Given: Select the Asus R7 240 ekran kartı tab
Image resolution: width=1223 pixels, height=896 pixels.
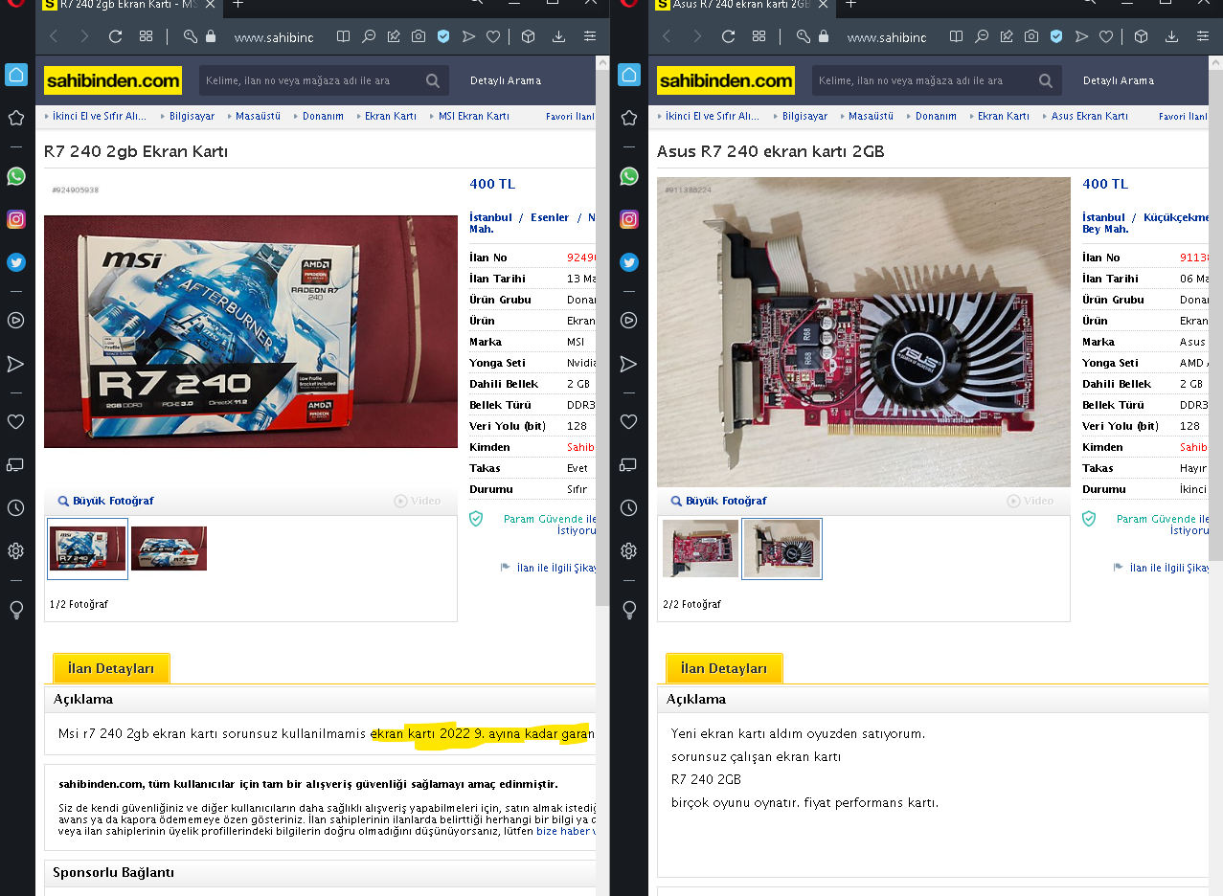Looking at the screenshot, I should tap(742, 5).
